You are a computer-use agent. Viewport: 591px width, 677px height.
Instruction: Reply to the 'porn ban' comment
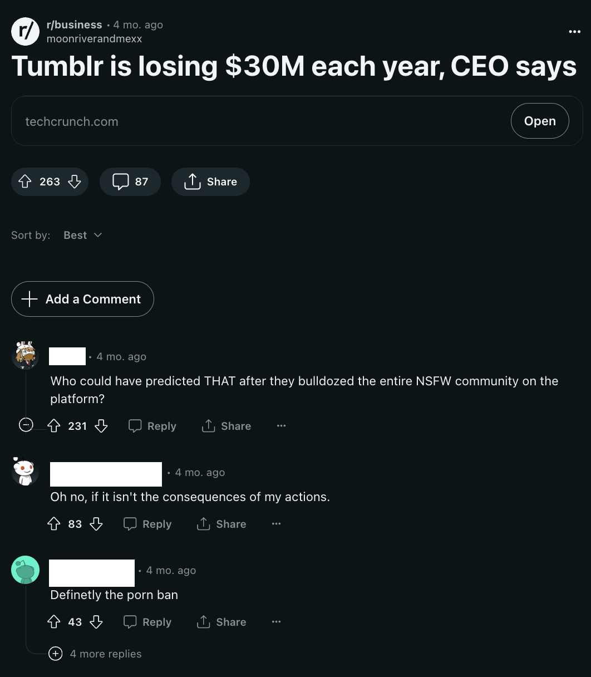(x=147, y=622)
